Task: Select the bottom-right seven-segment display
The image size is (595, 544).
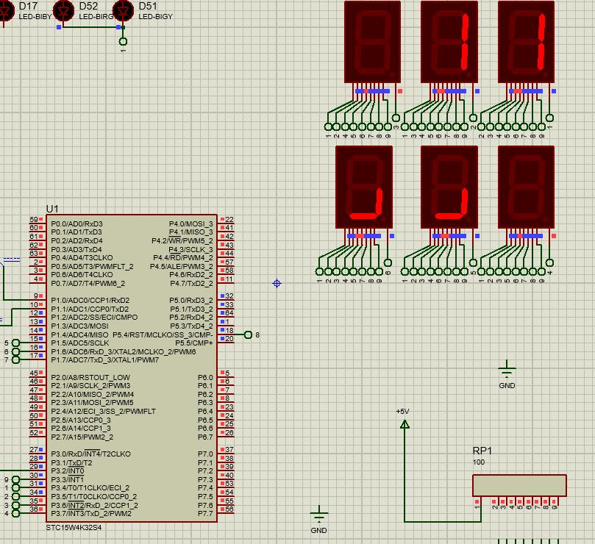Action: (526, 187)
